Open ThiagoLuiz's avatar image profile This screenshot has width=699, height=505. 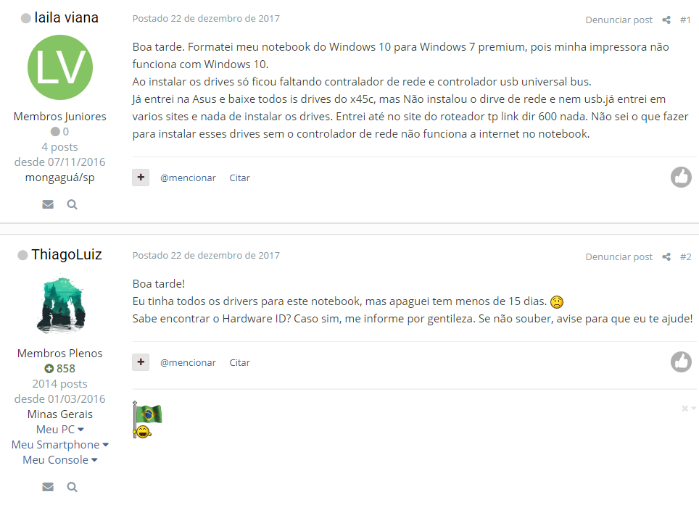(x=60, y=304)
